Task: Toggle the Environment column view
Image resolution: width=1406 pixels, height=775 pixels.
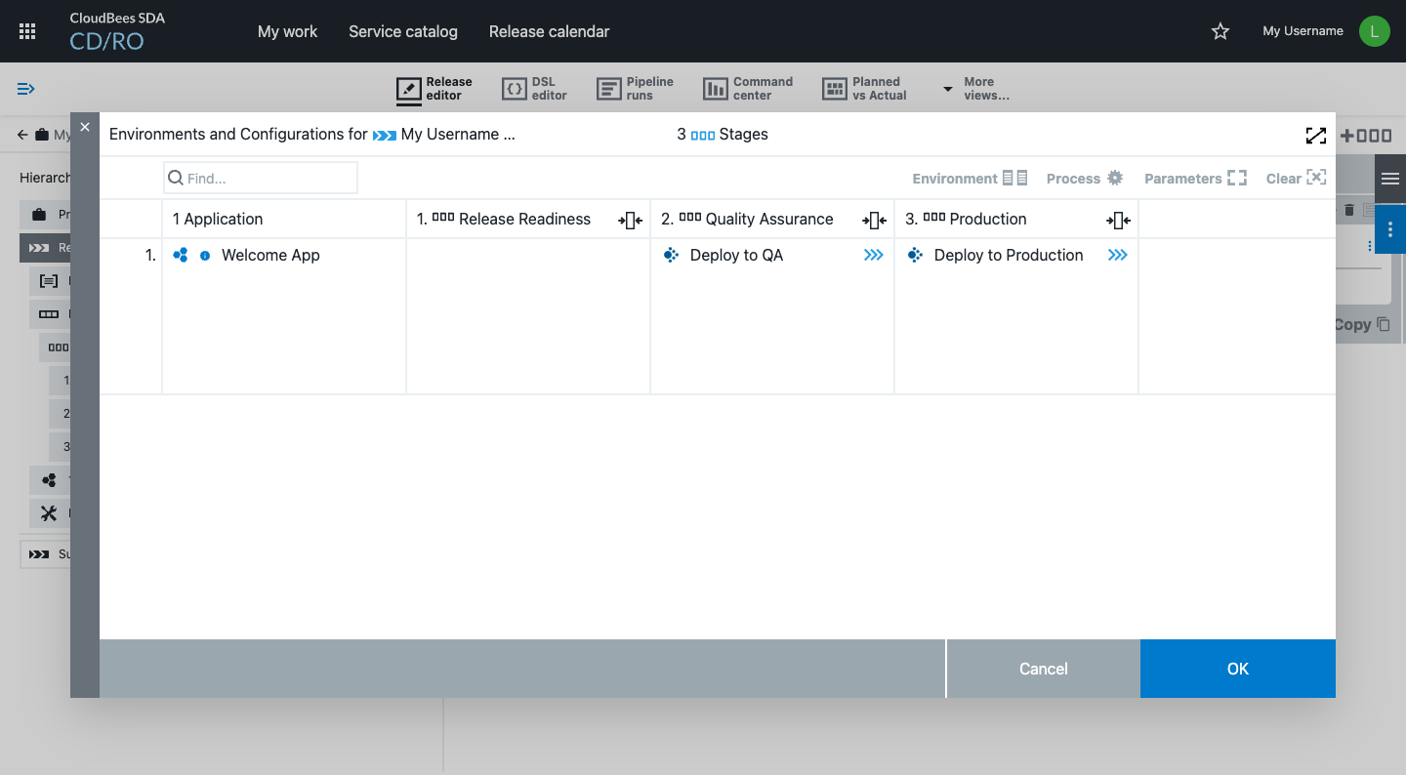Action: tap(969, 179)
